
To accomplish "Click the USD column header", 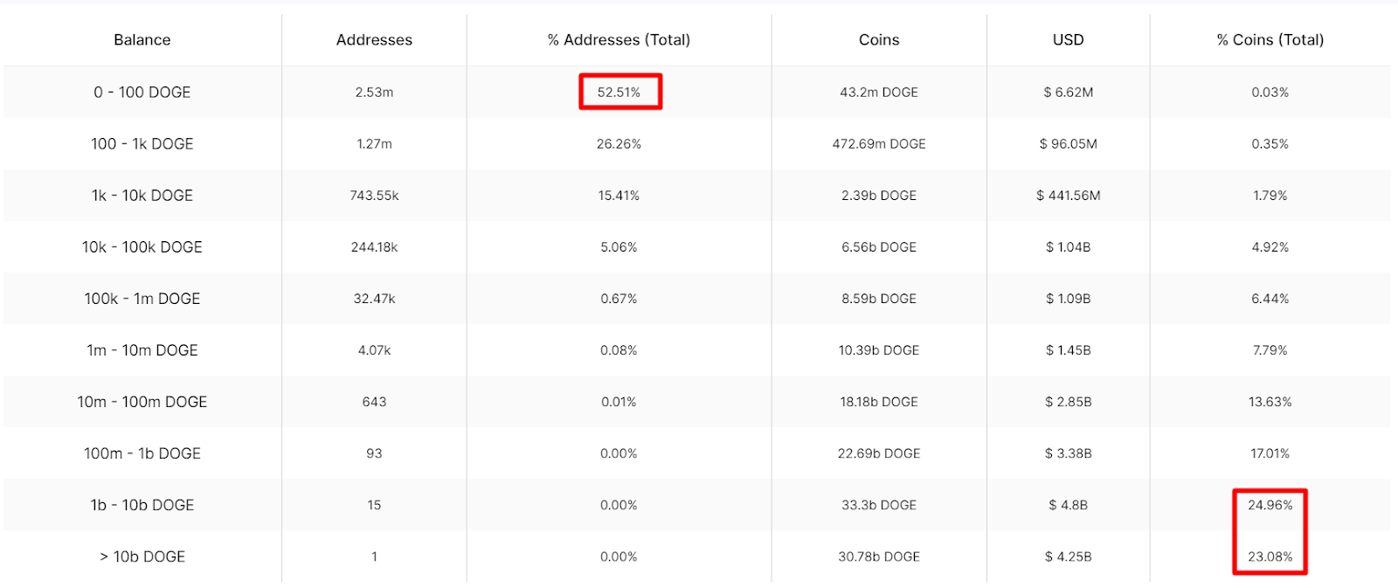I will click(x=1068, y=40).
